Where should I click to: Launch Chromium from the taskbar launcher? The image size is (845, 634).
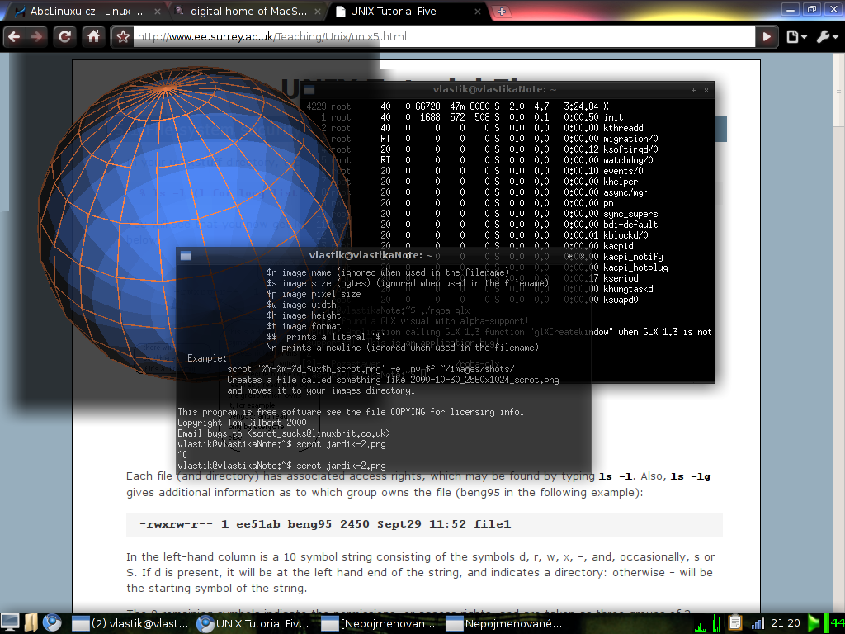coord(52,622)
